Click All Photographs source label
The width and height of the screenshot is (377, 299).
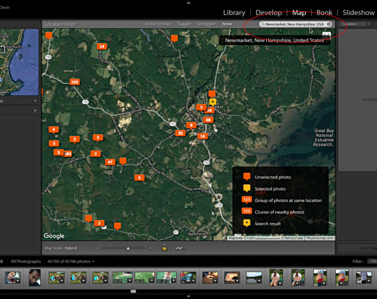(26, 261)
